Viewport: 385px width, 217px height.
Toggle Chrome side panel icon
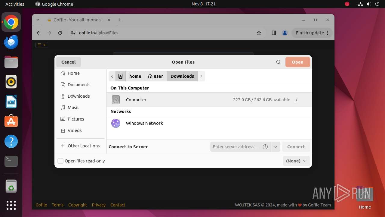point(274,33)
